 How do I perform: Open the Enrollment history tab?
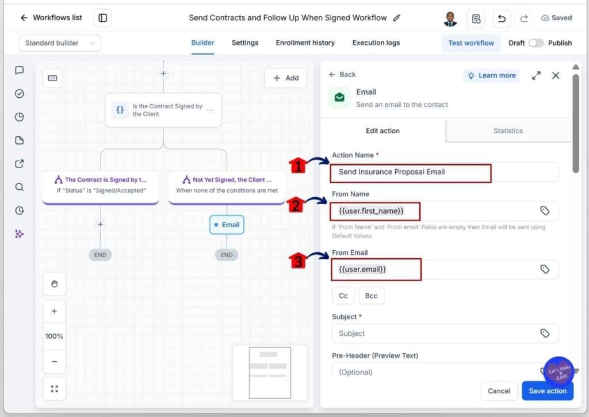pos(305,43)
